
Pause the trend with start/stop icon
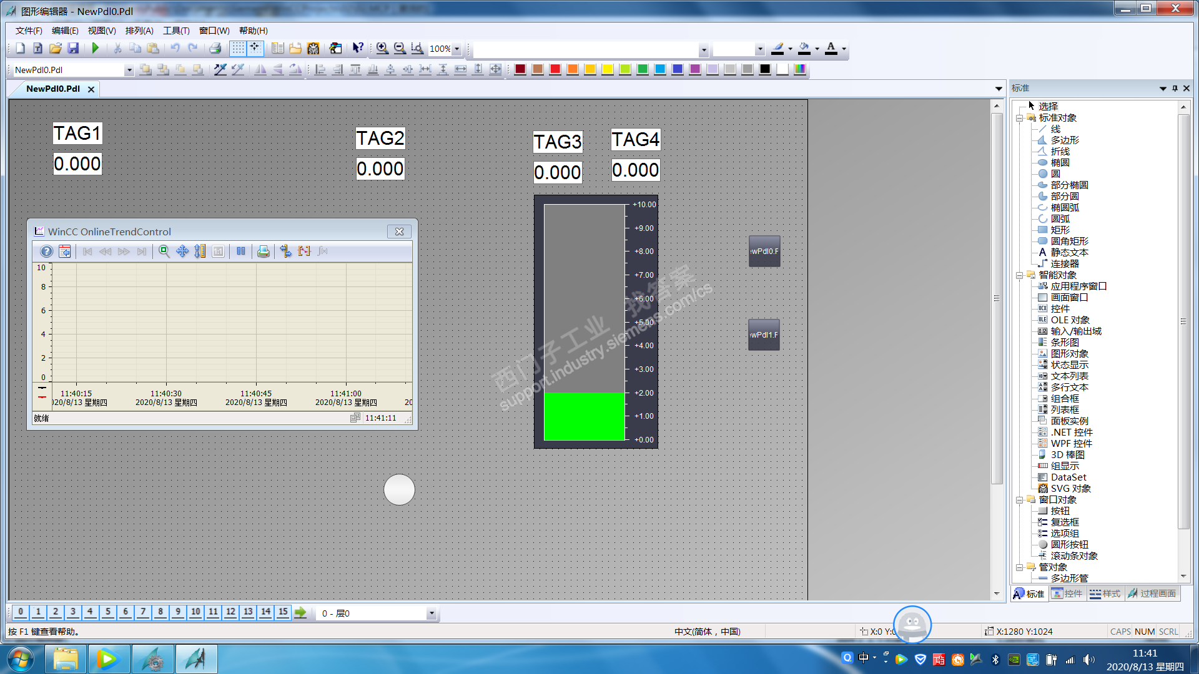click(x=241, y=251)
